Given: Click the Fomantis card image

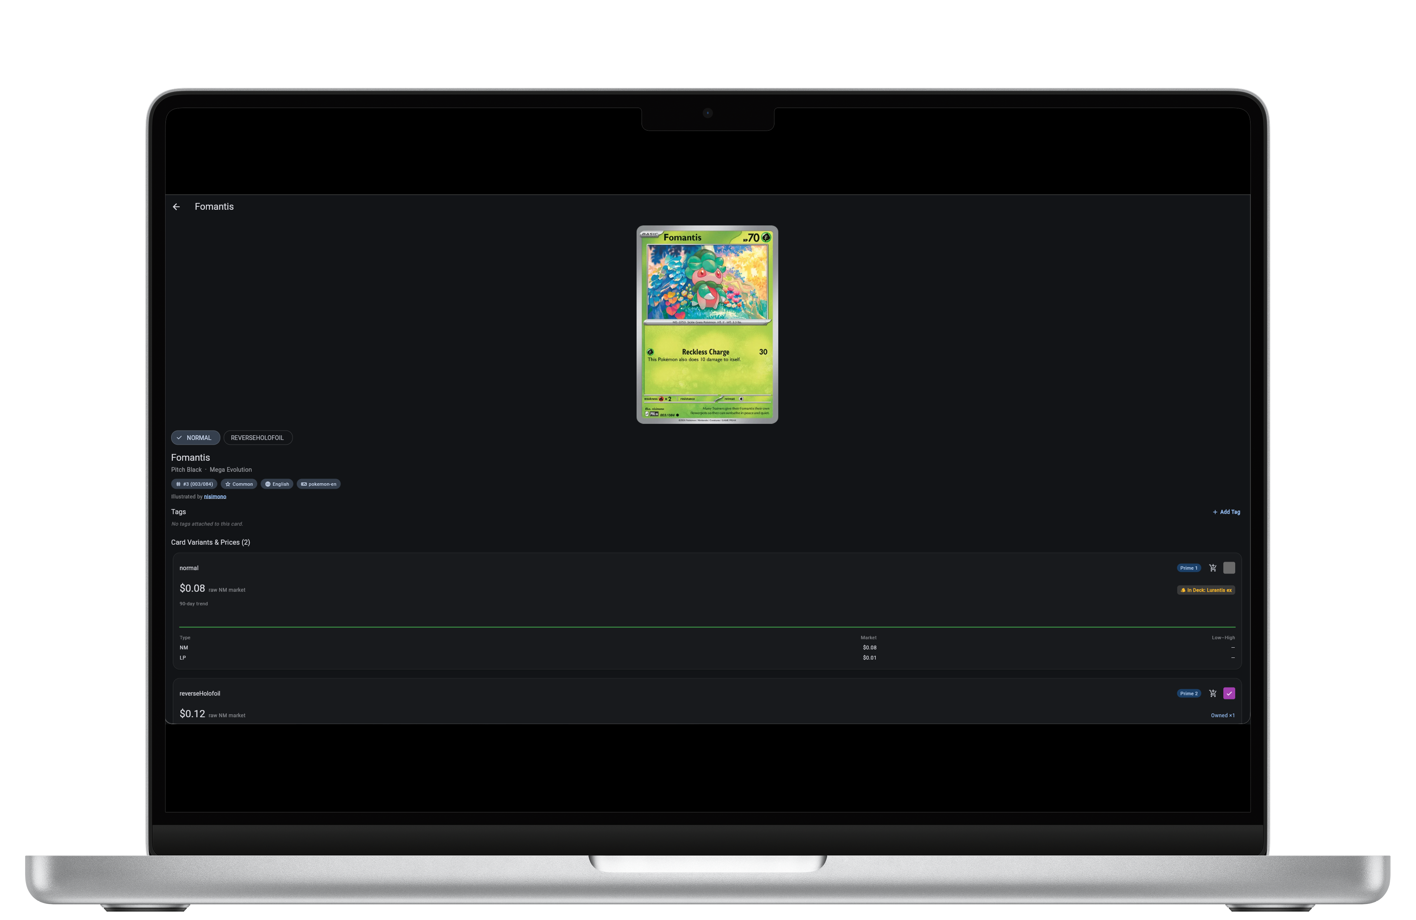Looking at the screenshot, I should [707, 325].
